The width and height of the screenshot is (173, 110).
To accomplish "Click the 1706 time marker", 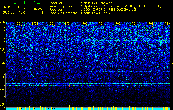I will tap(101, 24).
